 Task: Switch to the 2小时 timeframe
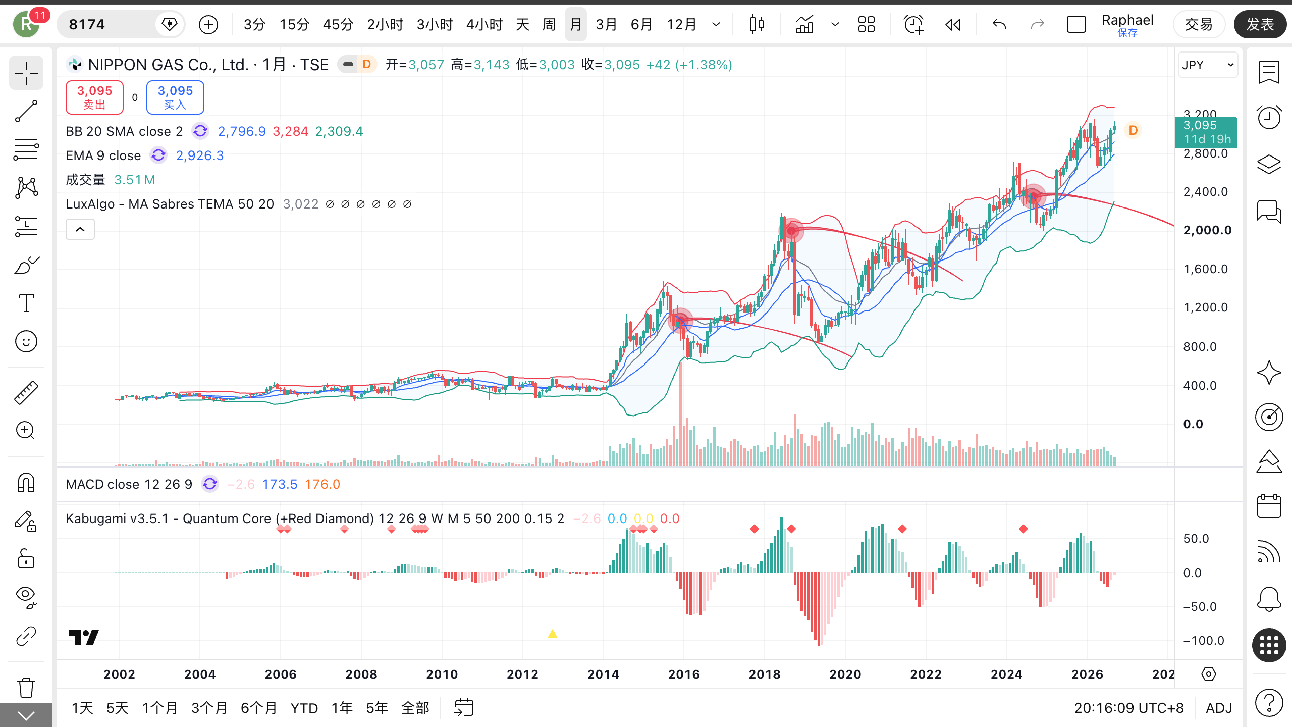(x=385, y=24)
